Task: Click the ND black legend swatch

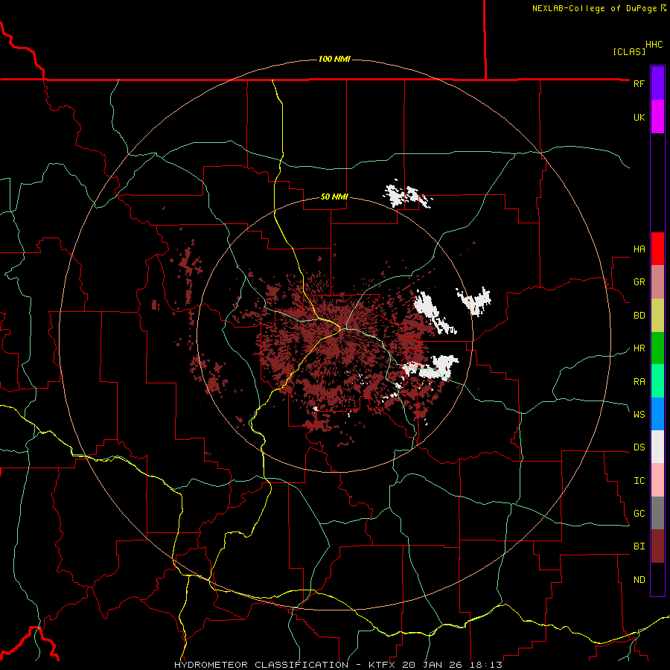Action: point(657,579)
